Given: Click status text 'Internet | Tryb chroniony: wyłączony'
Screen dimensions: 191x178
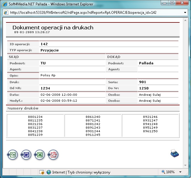Looking at the screenshot, I should [x=81, y=172].
